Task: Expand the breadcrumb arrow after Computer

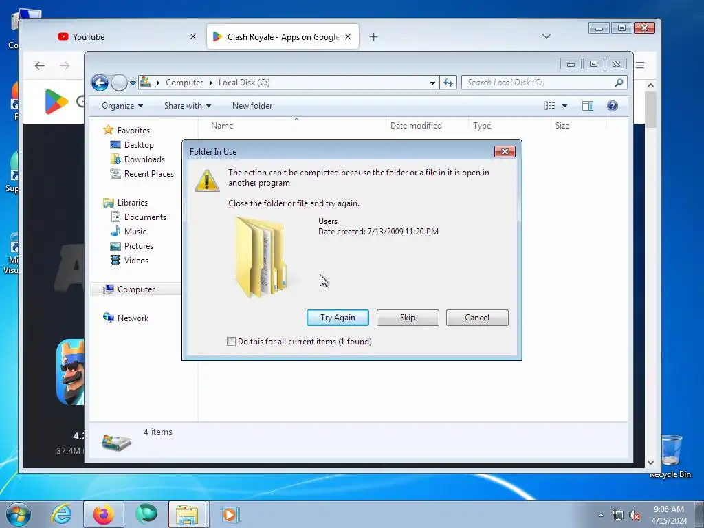Action: [211, 82]
